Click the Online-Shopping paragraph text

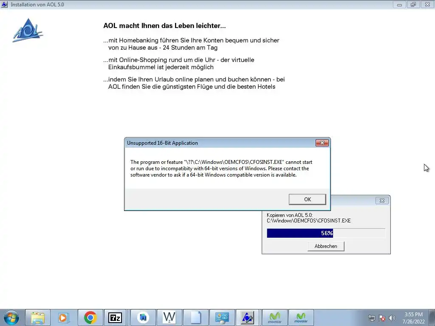pos(179,64)
